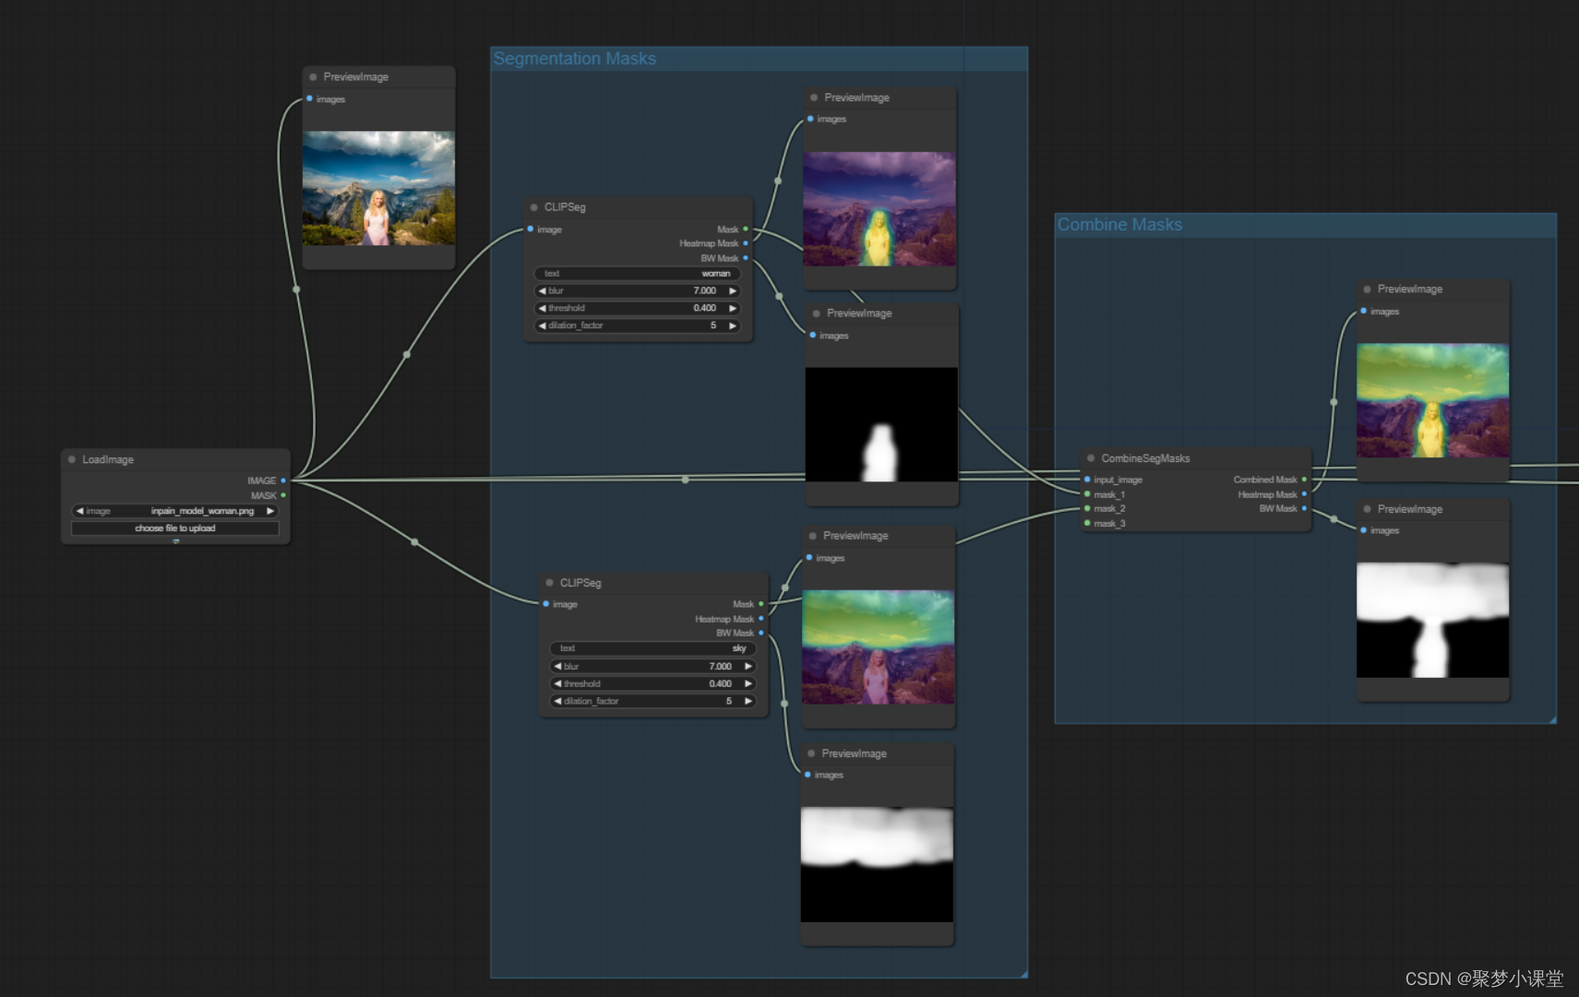Click BW Mask output port on CombineSegMasks
The height and width of the screenshot is (997, 1579).
click(x=1304, y=508)
